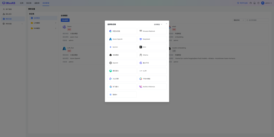Open the GitHub icon in top bar
The image size is (274, 137).
click(x=251, y=3)
